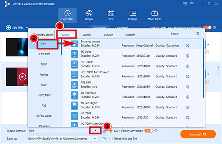Click the search magnifier icon

coord(198,34)
